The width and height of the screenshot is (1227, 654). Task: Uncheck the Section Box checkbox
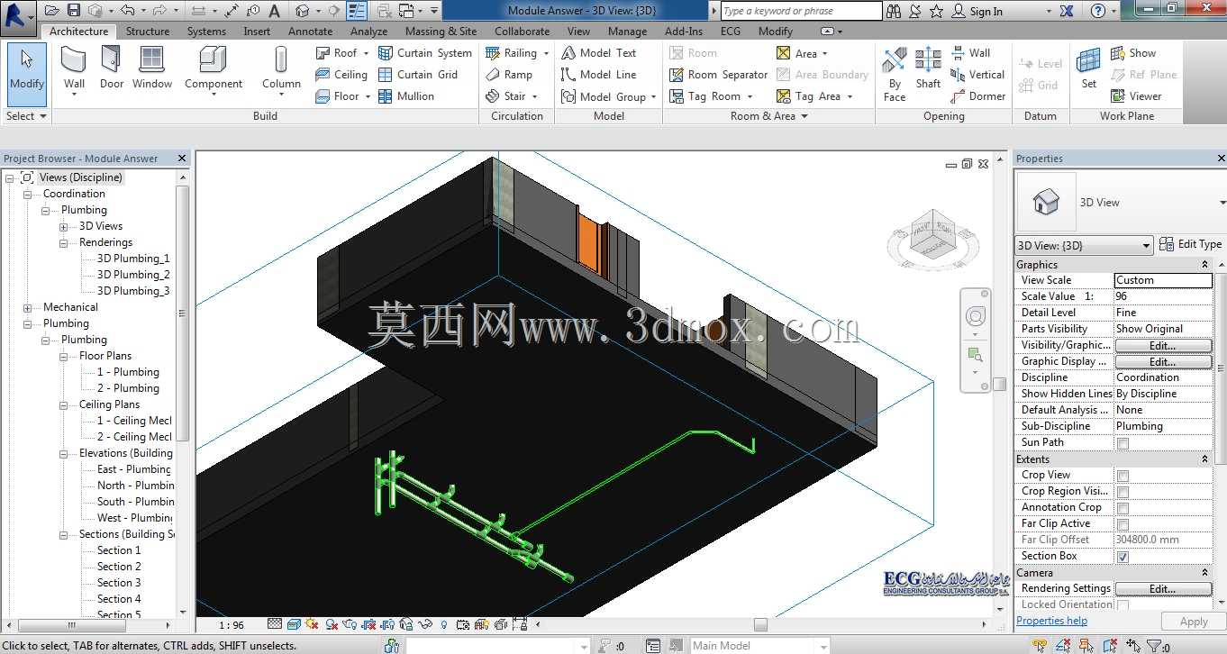(1122, 557)
